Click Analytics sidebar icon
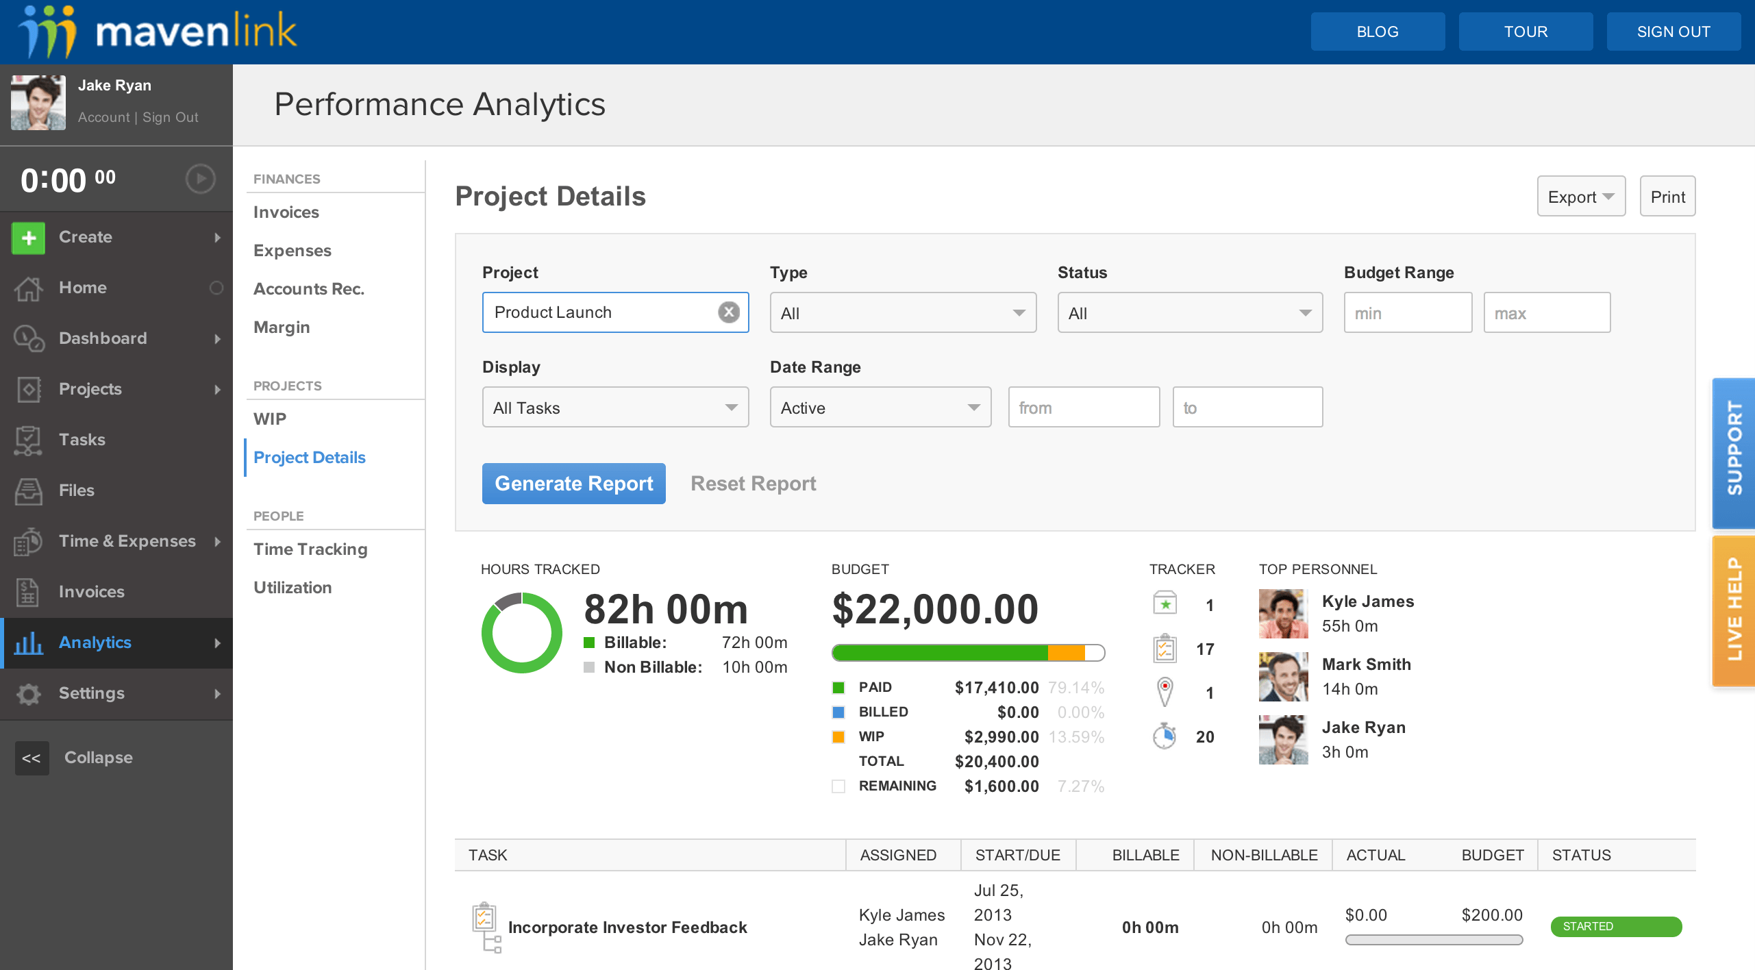Screen dimensions: 1755x970 pos(30,643)
